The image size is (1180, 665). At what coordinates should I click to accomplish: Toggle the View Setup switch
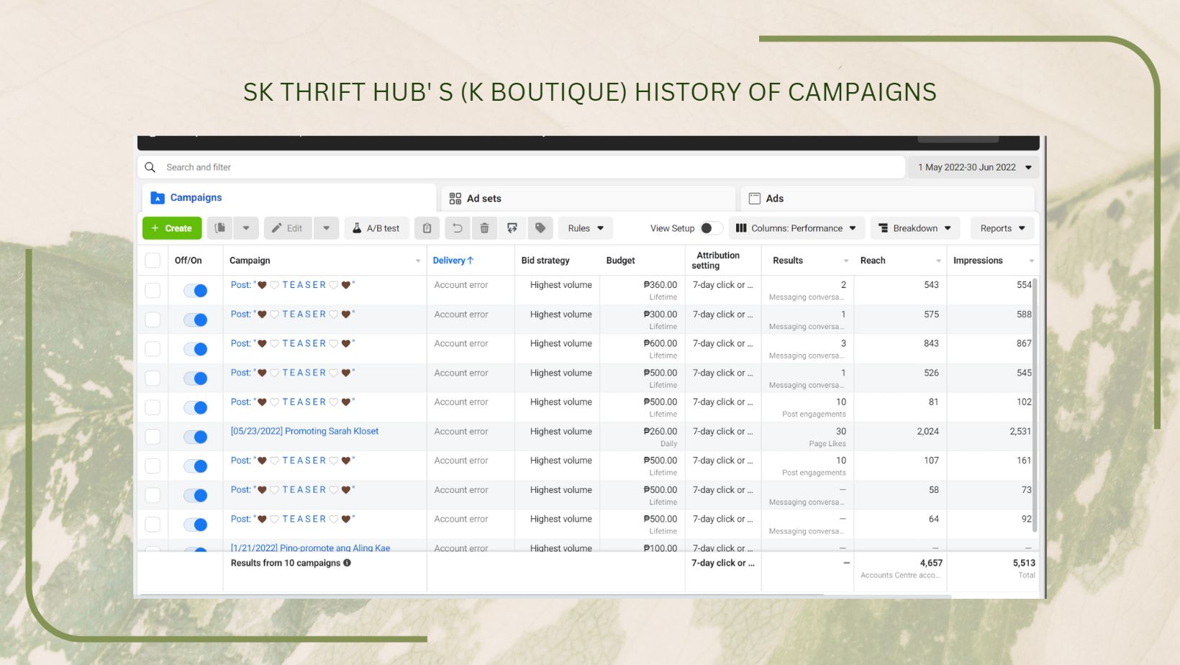[x=711, y=228]
